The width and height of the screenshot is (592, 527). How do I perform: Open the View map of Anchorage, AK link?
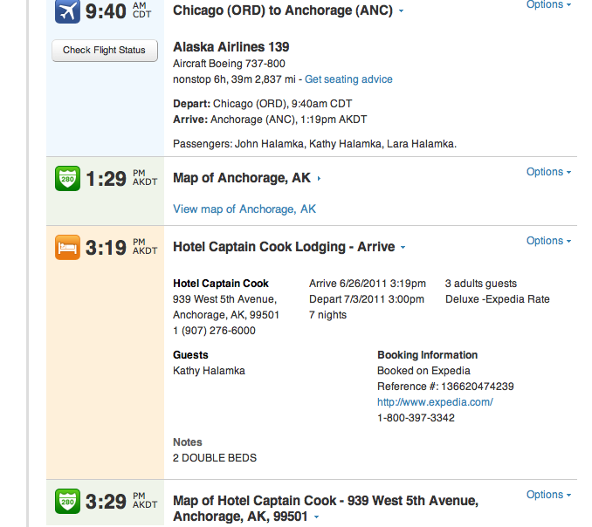point(244,209)
